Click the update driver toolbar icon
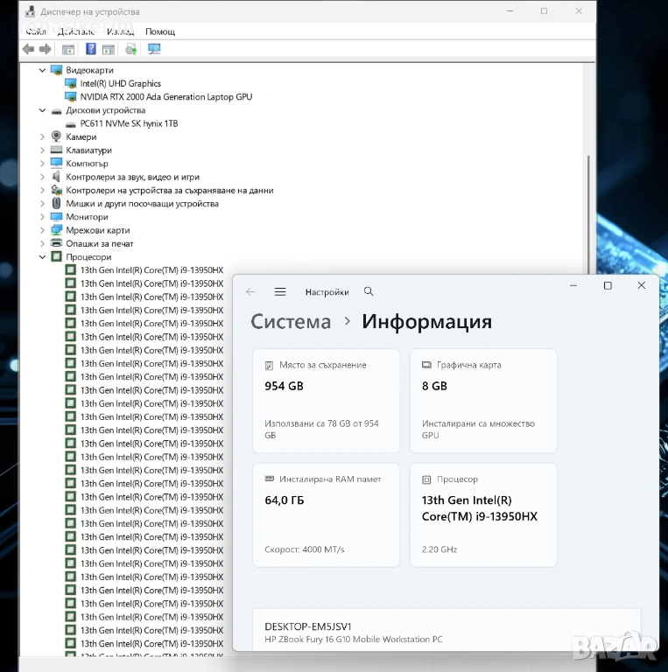This screenshot has width=668, height=672. tap(131, 49)
